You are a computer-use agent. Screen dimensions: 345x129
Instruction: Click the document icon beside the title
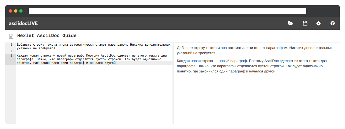tap(11, 36)
